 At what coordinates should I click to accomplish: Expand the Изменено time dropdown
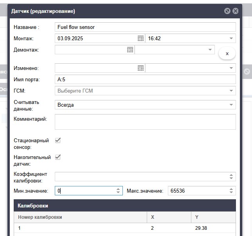[231, 68]
